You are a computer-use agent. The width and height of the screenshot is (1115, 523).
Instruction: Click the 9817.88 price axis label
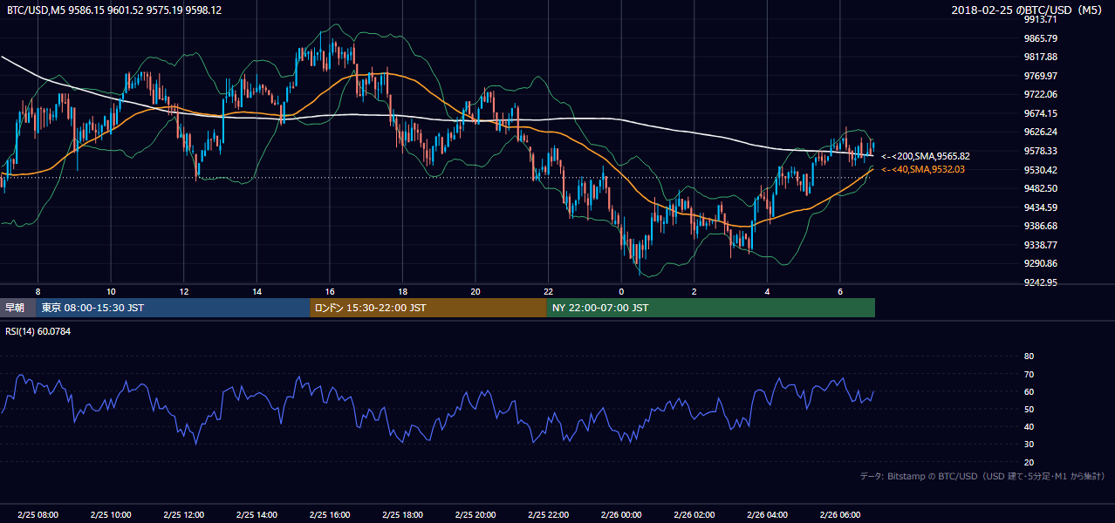[1041, 57]
